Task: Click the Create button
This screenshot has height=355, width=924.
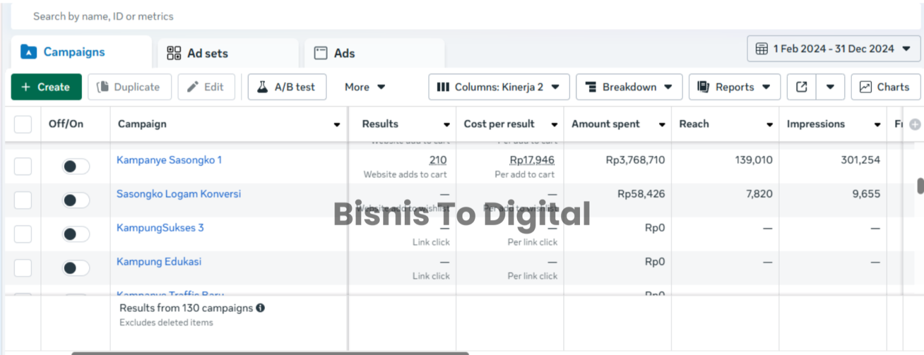Action: pyautogui.click(x=46, y=86)
